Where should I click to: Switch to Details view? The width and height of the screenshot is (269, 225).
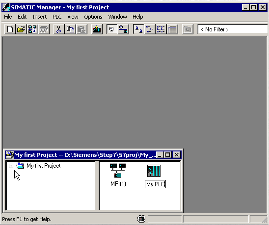172,29
